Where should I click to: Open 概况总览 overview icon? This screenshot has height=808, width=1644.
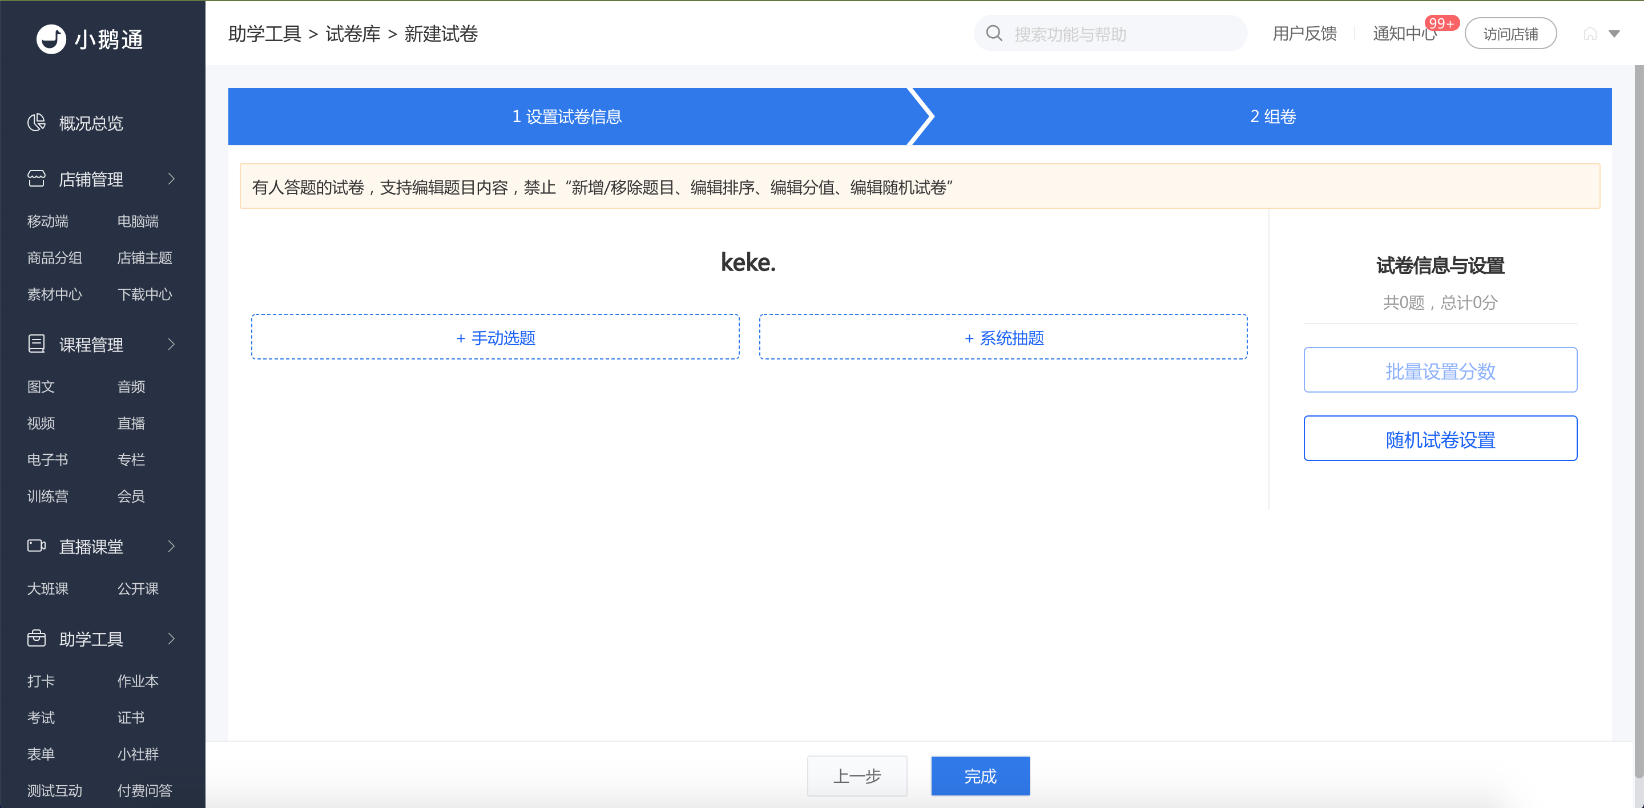tap(37, 122)
